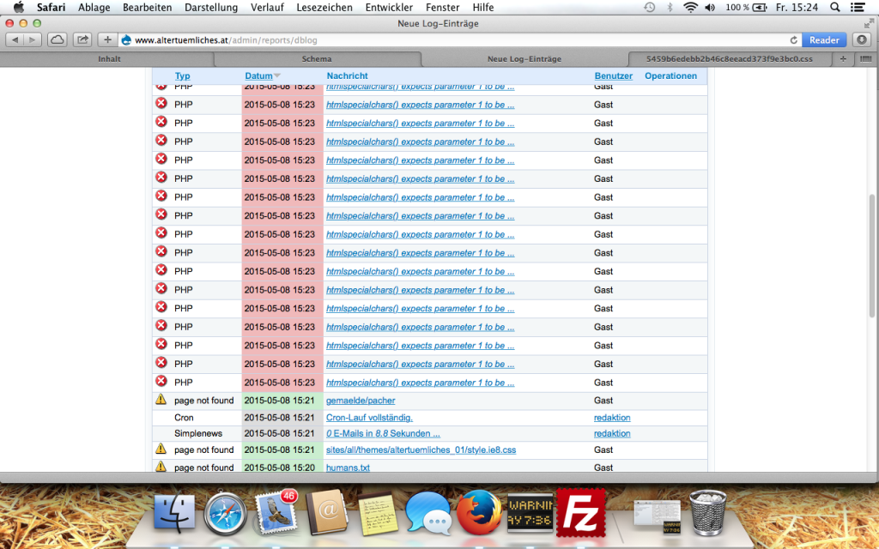
Task: Reload the page with the refresh icon
Action: pyautogui.click(x=794, y=40)
